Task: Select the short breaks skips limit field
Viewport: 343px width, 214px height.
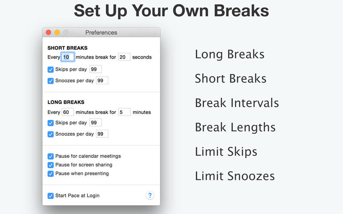Action: [96, 69]
